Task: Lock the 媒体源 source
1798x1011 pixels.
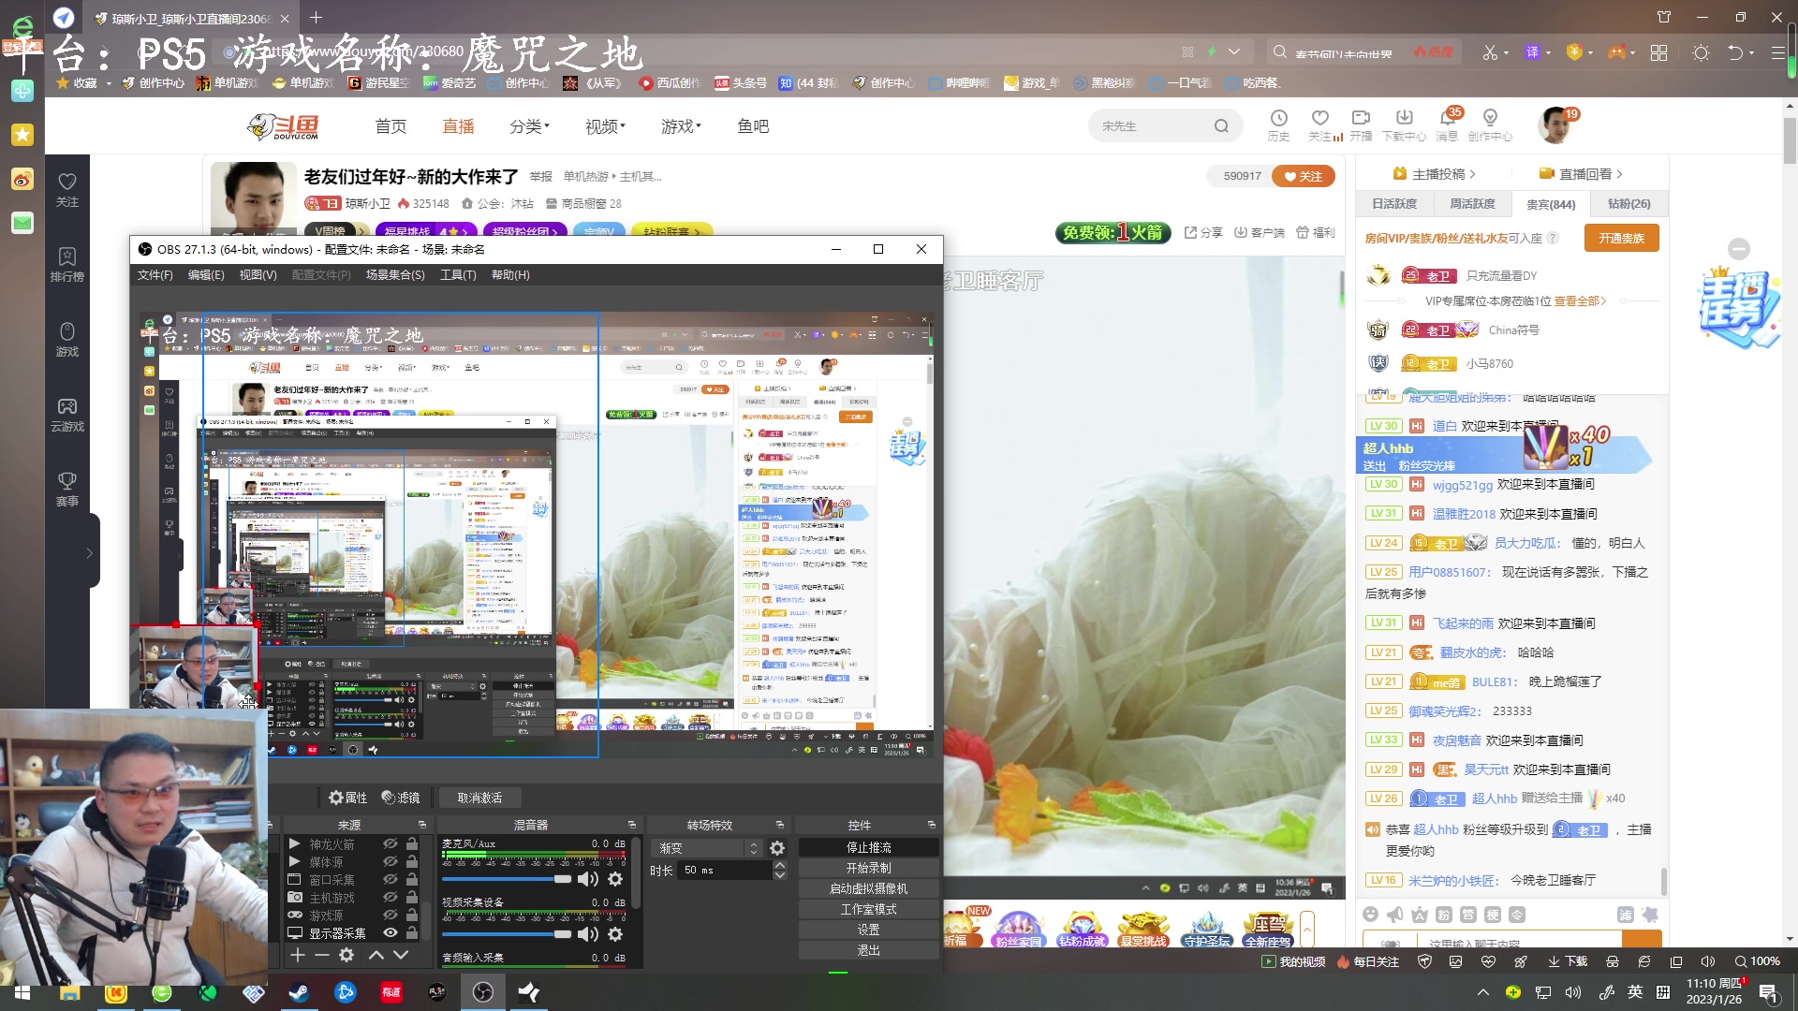Action: 413,862
